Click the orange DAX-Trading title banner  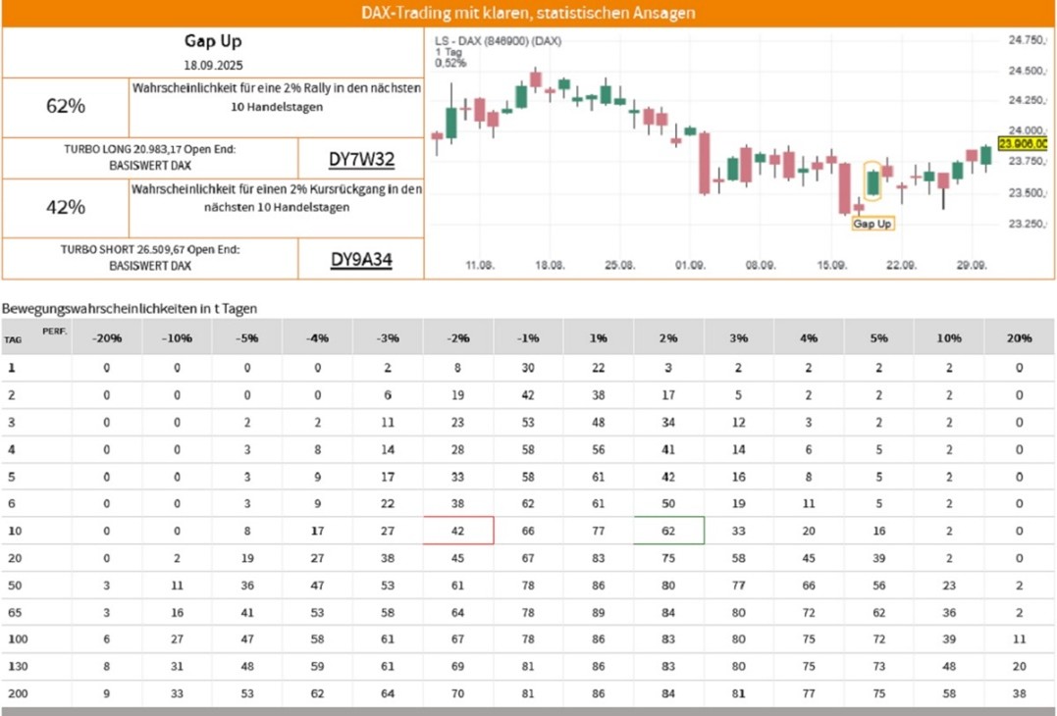coord(528,14)
